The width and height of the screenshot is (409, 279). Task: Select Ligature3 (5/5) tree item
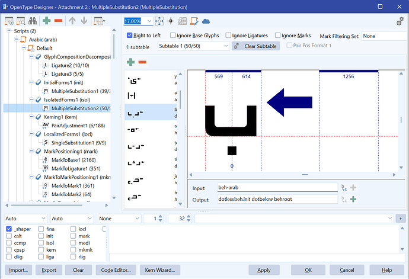tap(68, 74)
